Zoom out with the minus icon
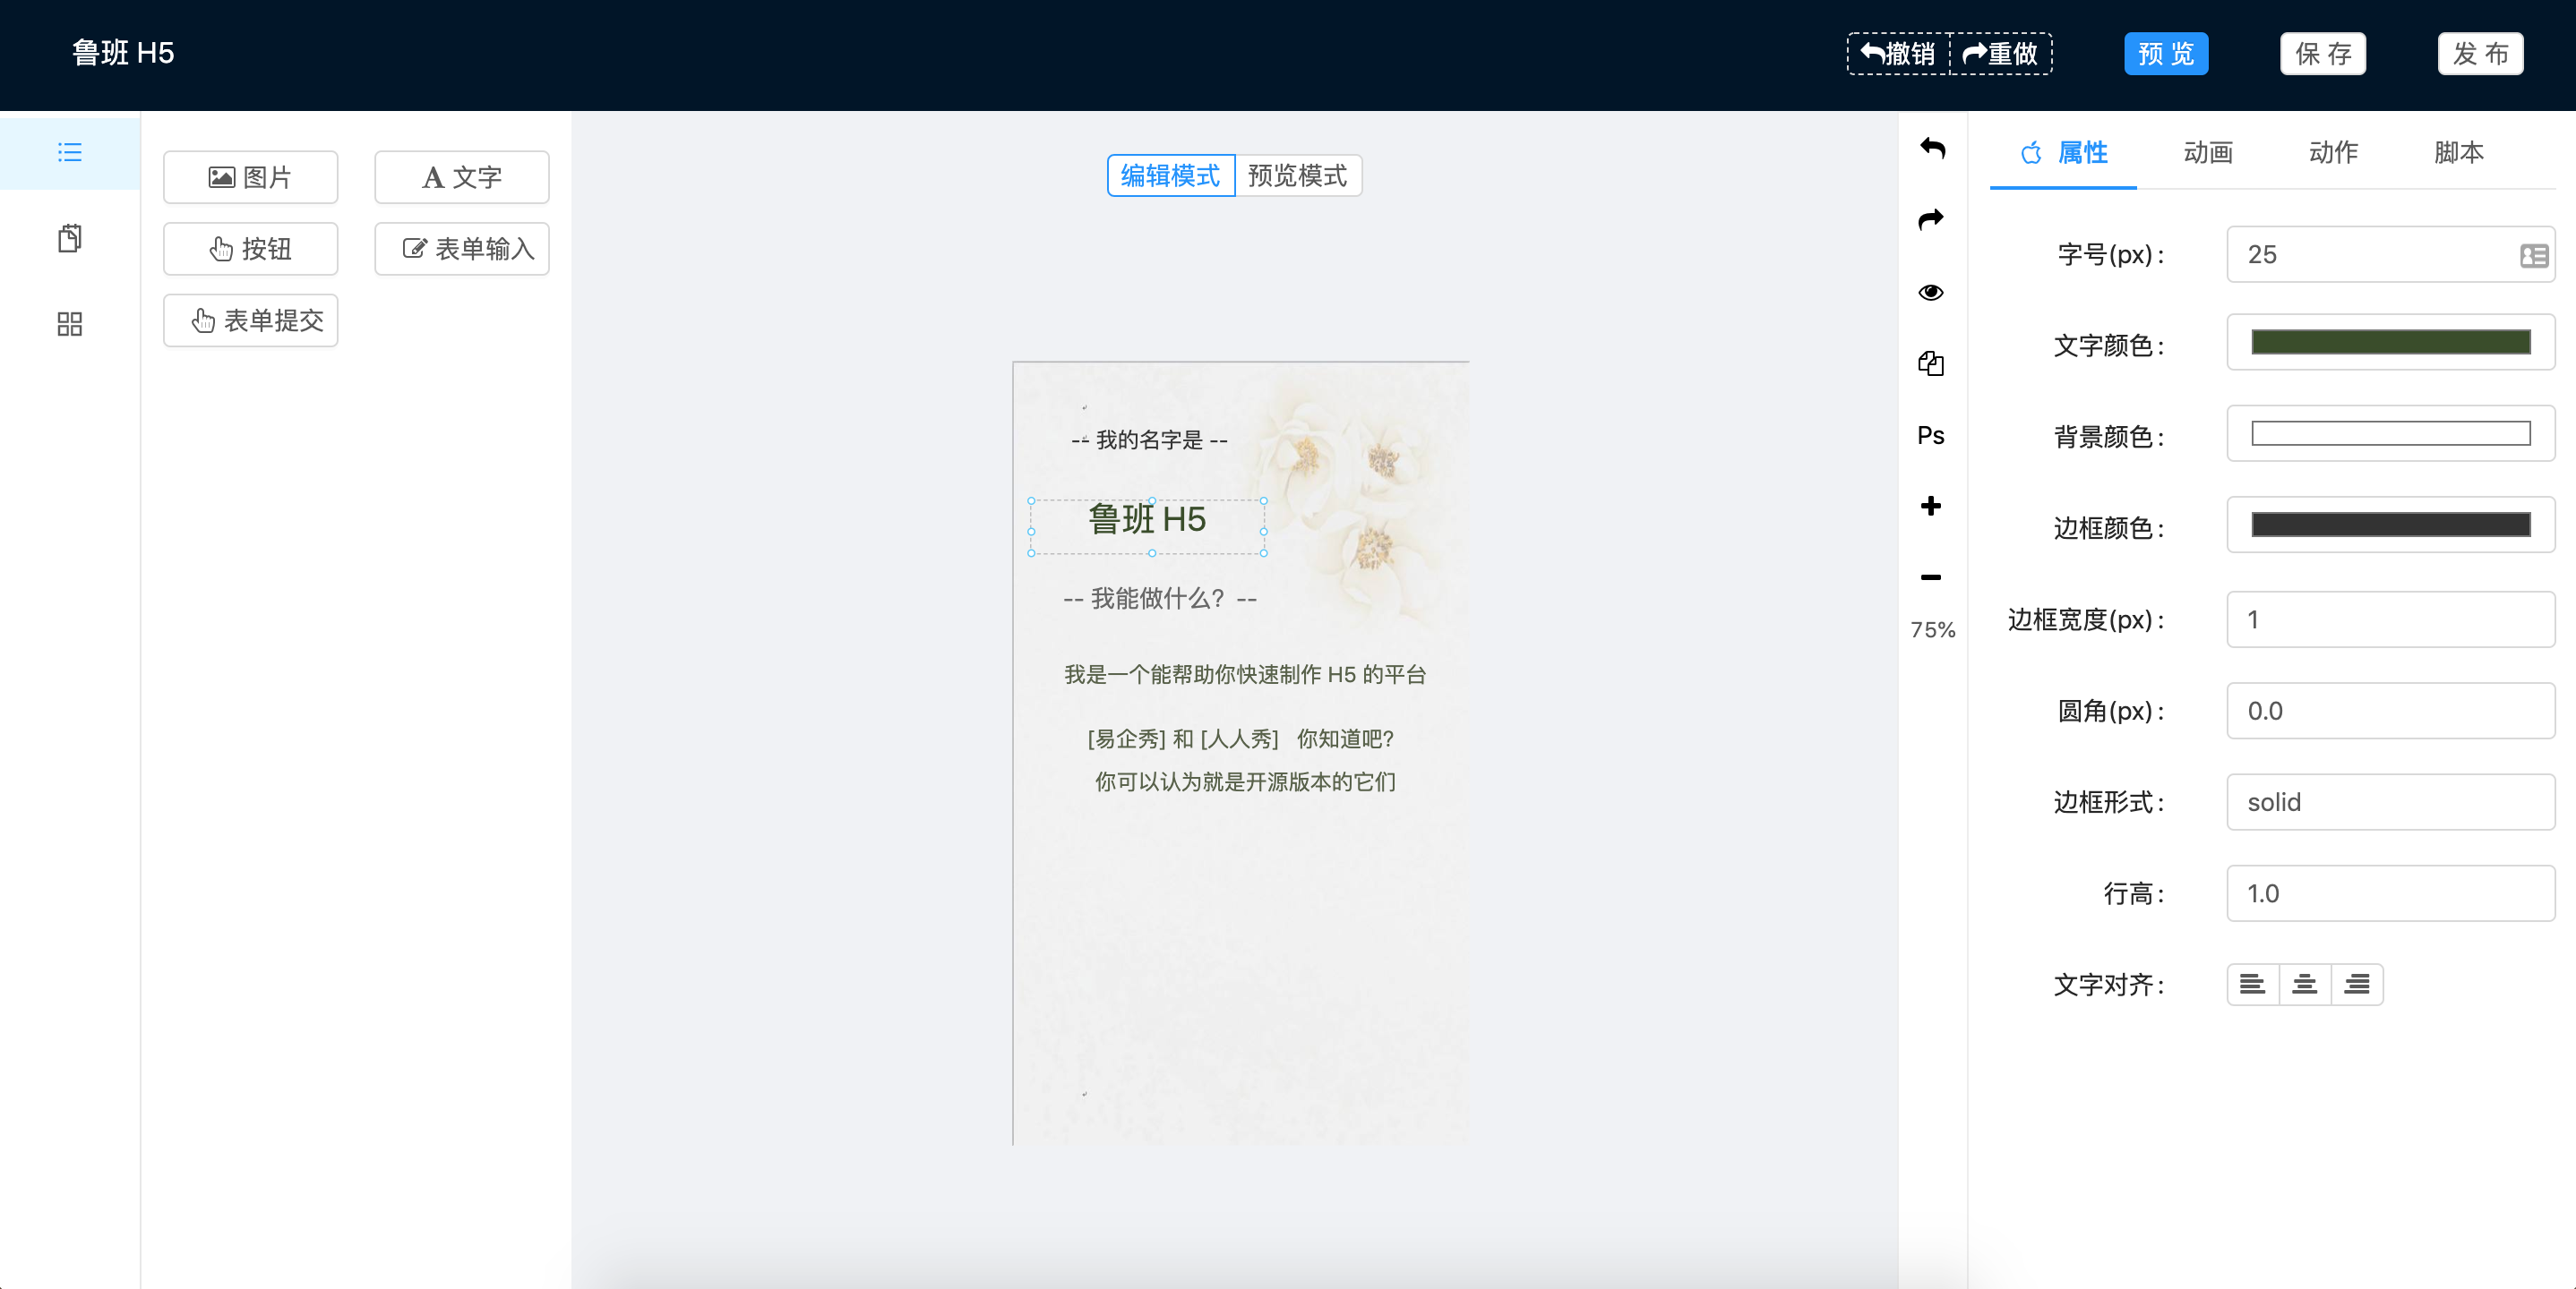This screenshot has height=1289, width=2576. pos(1931,577)
